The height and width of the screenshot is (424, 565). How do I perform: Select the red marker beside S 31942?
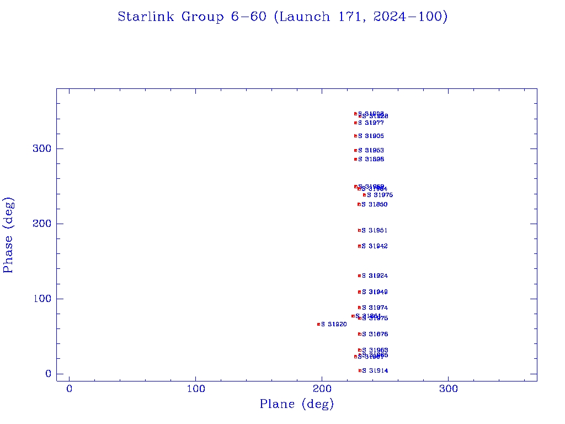click(x=359, y=246)
